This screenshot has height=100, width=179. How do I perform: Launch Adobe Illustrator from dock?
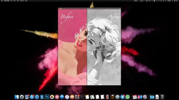click(x=42, y=97)
